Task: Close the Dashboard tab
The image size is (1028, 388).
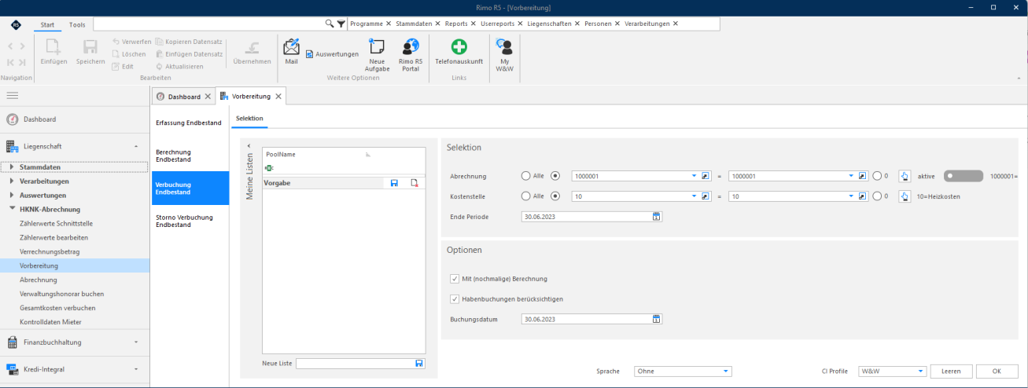Action: [x=208, y=97]
